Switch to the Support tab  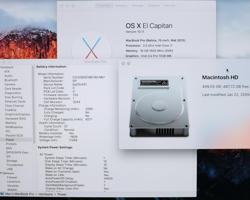(154, 5)
